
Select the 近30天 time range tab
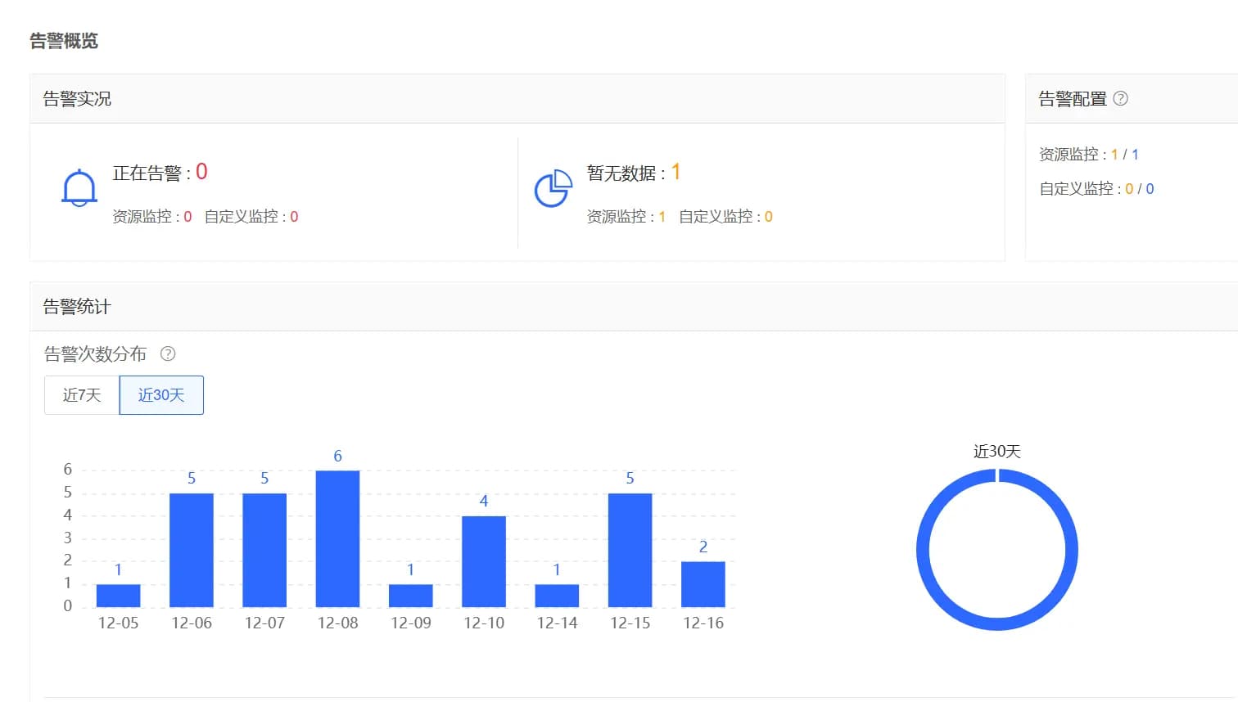(161, 394)
